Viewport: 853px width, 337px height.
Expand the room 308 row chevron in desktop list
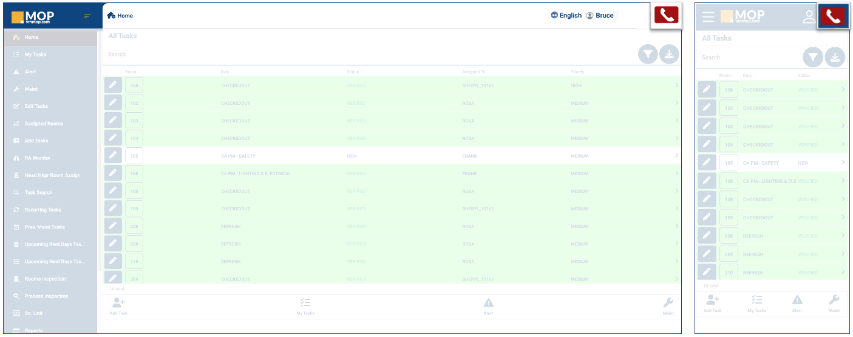point(676,85)
